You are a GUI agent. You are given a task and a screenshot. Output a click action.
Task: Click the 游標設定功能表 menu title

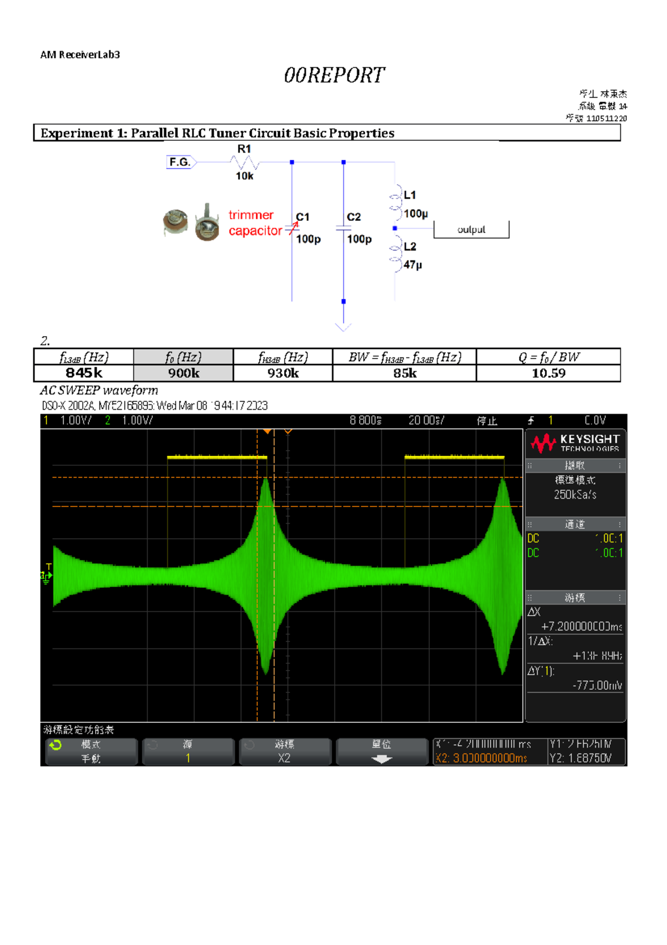(78, 730)
